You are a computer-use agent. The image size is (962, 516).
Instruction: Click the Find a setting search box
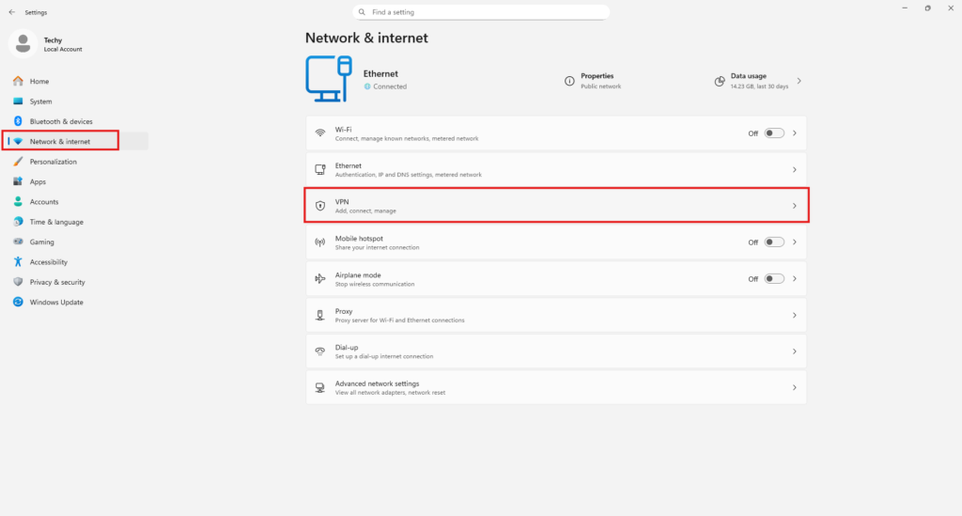486,12
